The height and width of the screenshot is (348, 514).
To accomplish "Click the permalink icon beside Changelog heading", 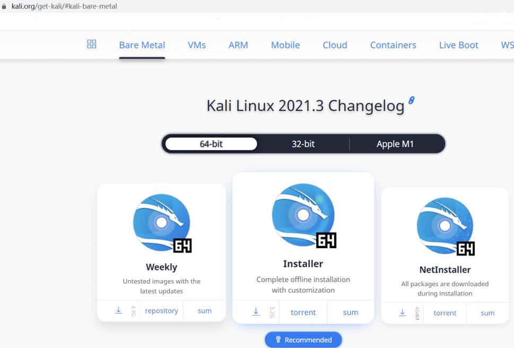I will [x=411, y=101].
